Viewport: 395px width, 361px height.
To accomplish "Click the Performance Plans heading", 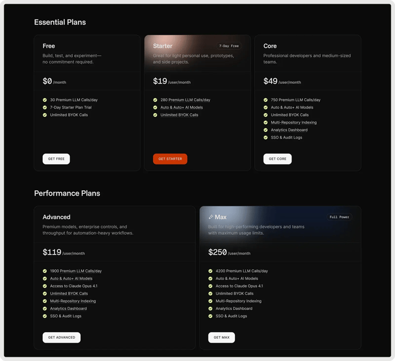I will coord(67,193).
